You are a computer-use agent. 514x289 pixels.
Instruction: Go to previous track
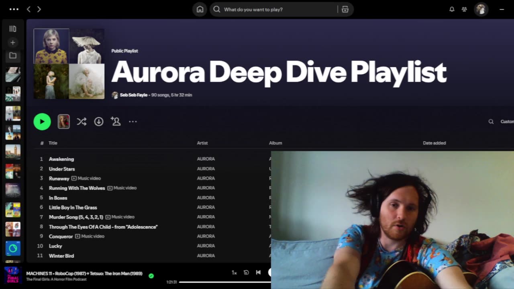click(258, 273)
